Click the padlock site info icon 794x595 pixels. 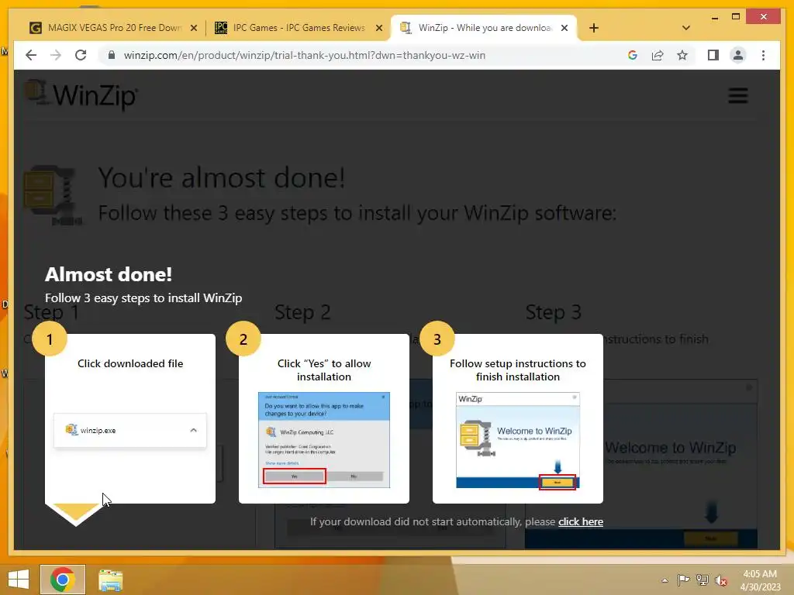pyautogui.click(x=112, y=55)
